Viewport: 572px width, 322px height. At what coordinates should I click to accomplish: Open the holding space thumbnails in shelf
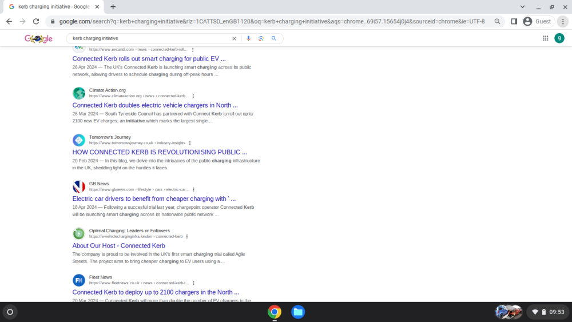509,312
